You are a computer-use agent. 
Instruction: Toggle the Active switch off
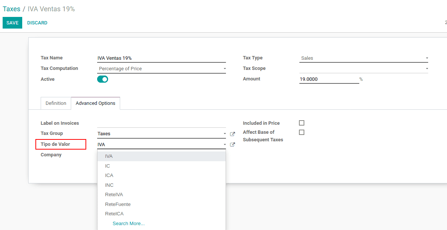[x=103, y=79]
